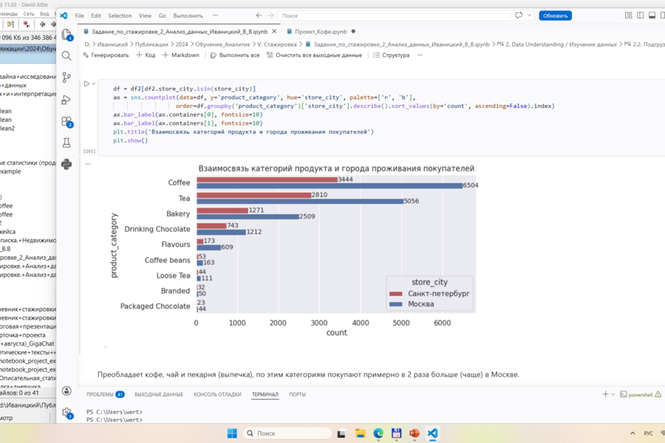Open the Search view in activity bar

point(66,56)
